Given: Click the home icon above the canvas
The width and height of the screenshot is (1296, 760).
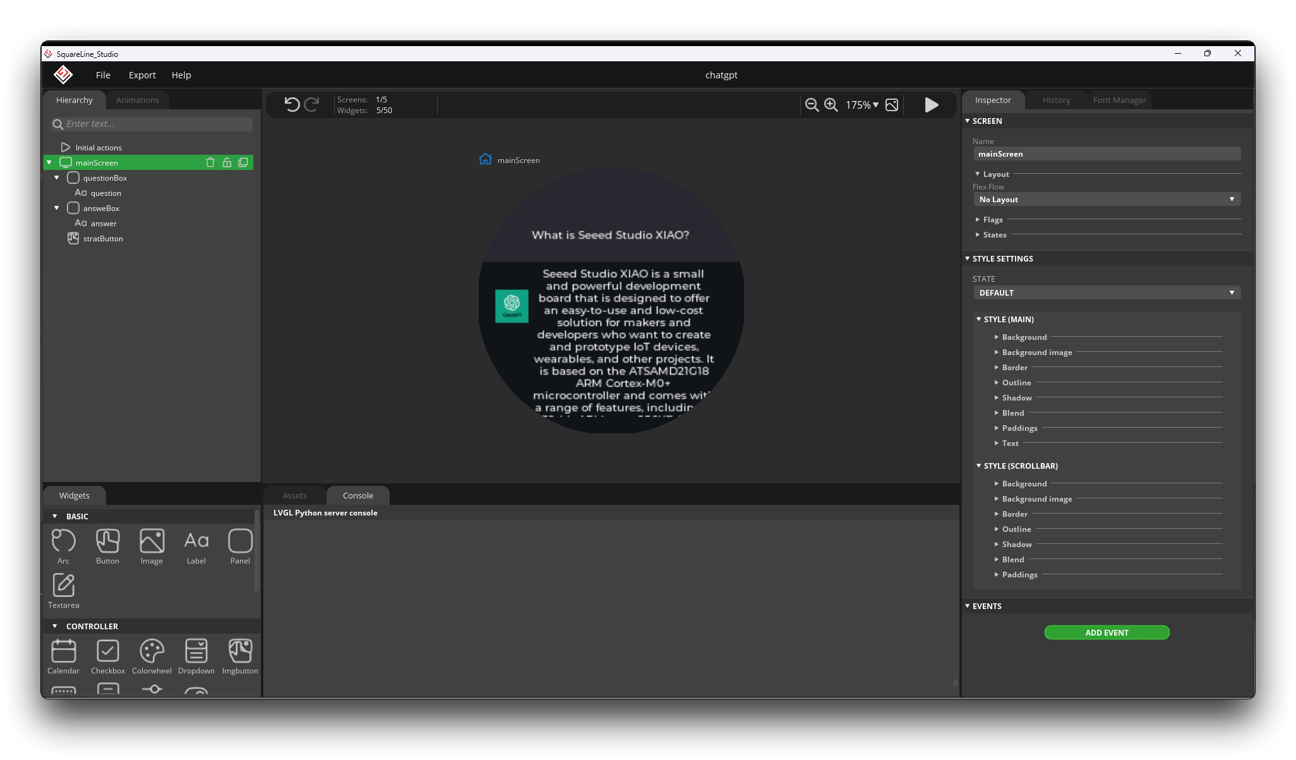Looking at the screenshot, I should point(485,159).
